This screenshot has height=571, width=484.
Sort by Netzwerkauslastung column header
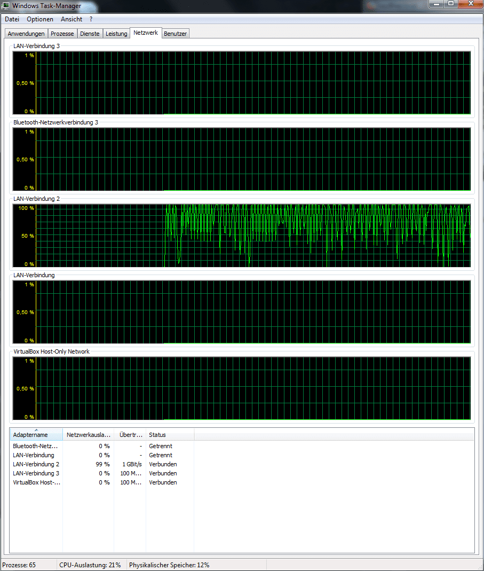(89, 435)
